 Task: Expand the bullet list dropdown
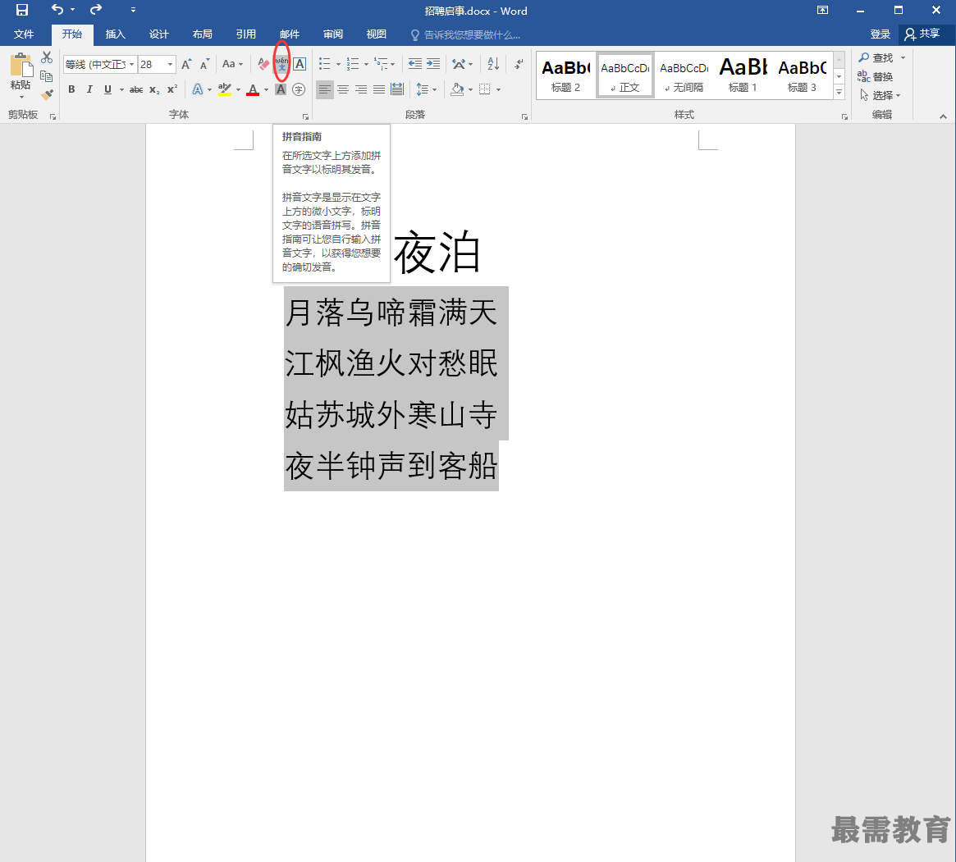[x=338, y=64]
